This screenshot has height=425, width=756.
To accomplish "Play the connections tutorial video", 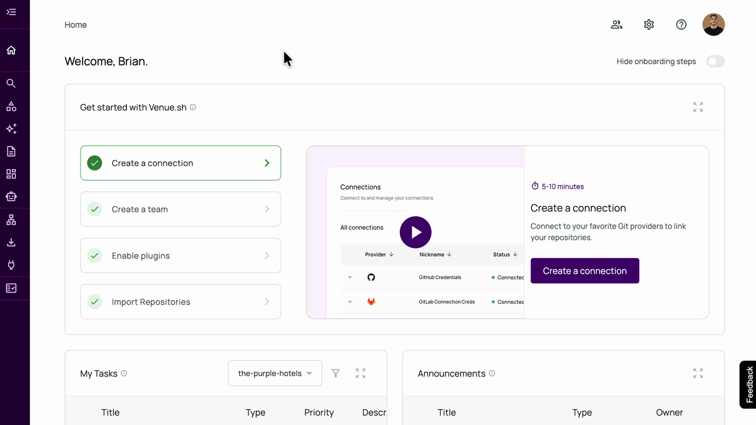I will pos(416,232).
